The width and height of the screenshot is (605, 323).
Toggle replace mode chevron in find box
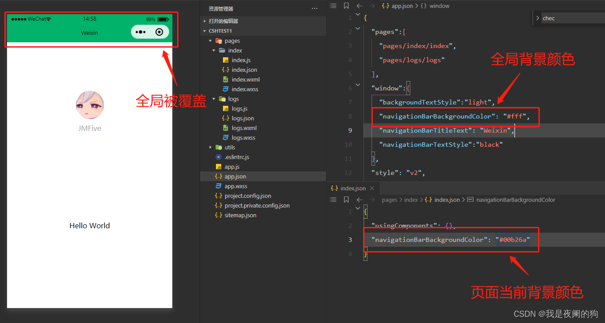point(537,18)
